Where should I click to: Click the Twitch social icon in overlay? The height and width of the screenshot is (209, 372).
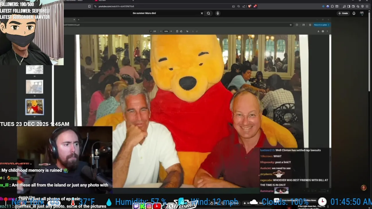(x=136, y=206)
